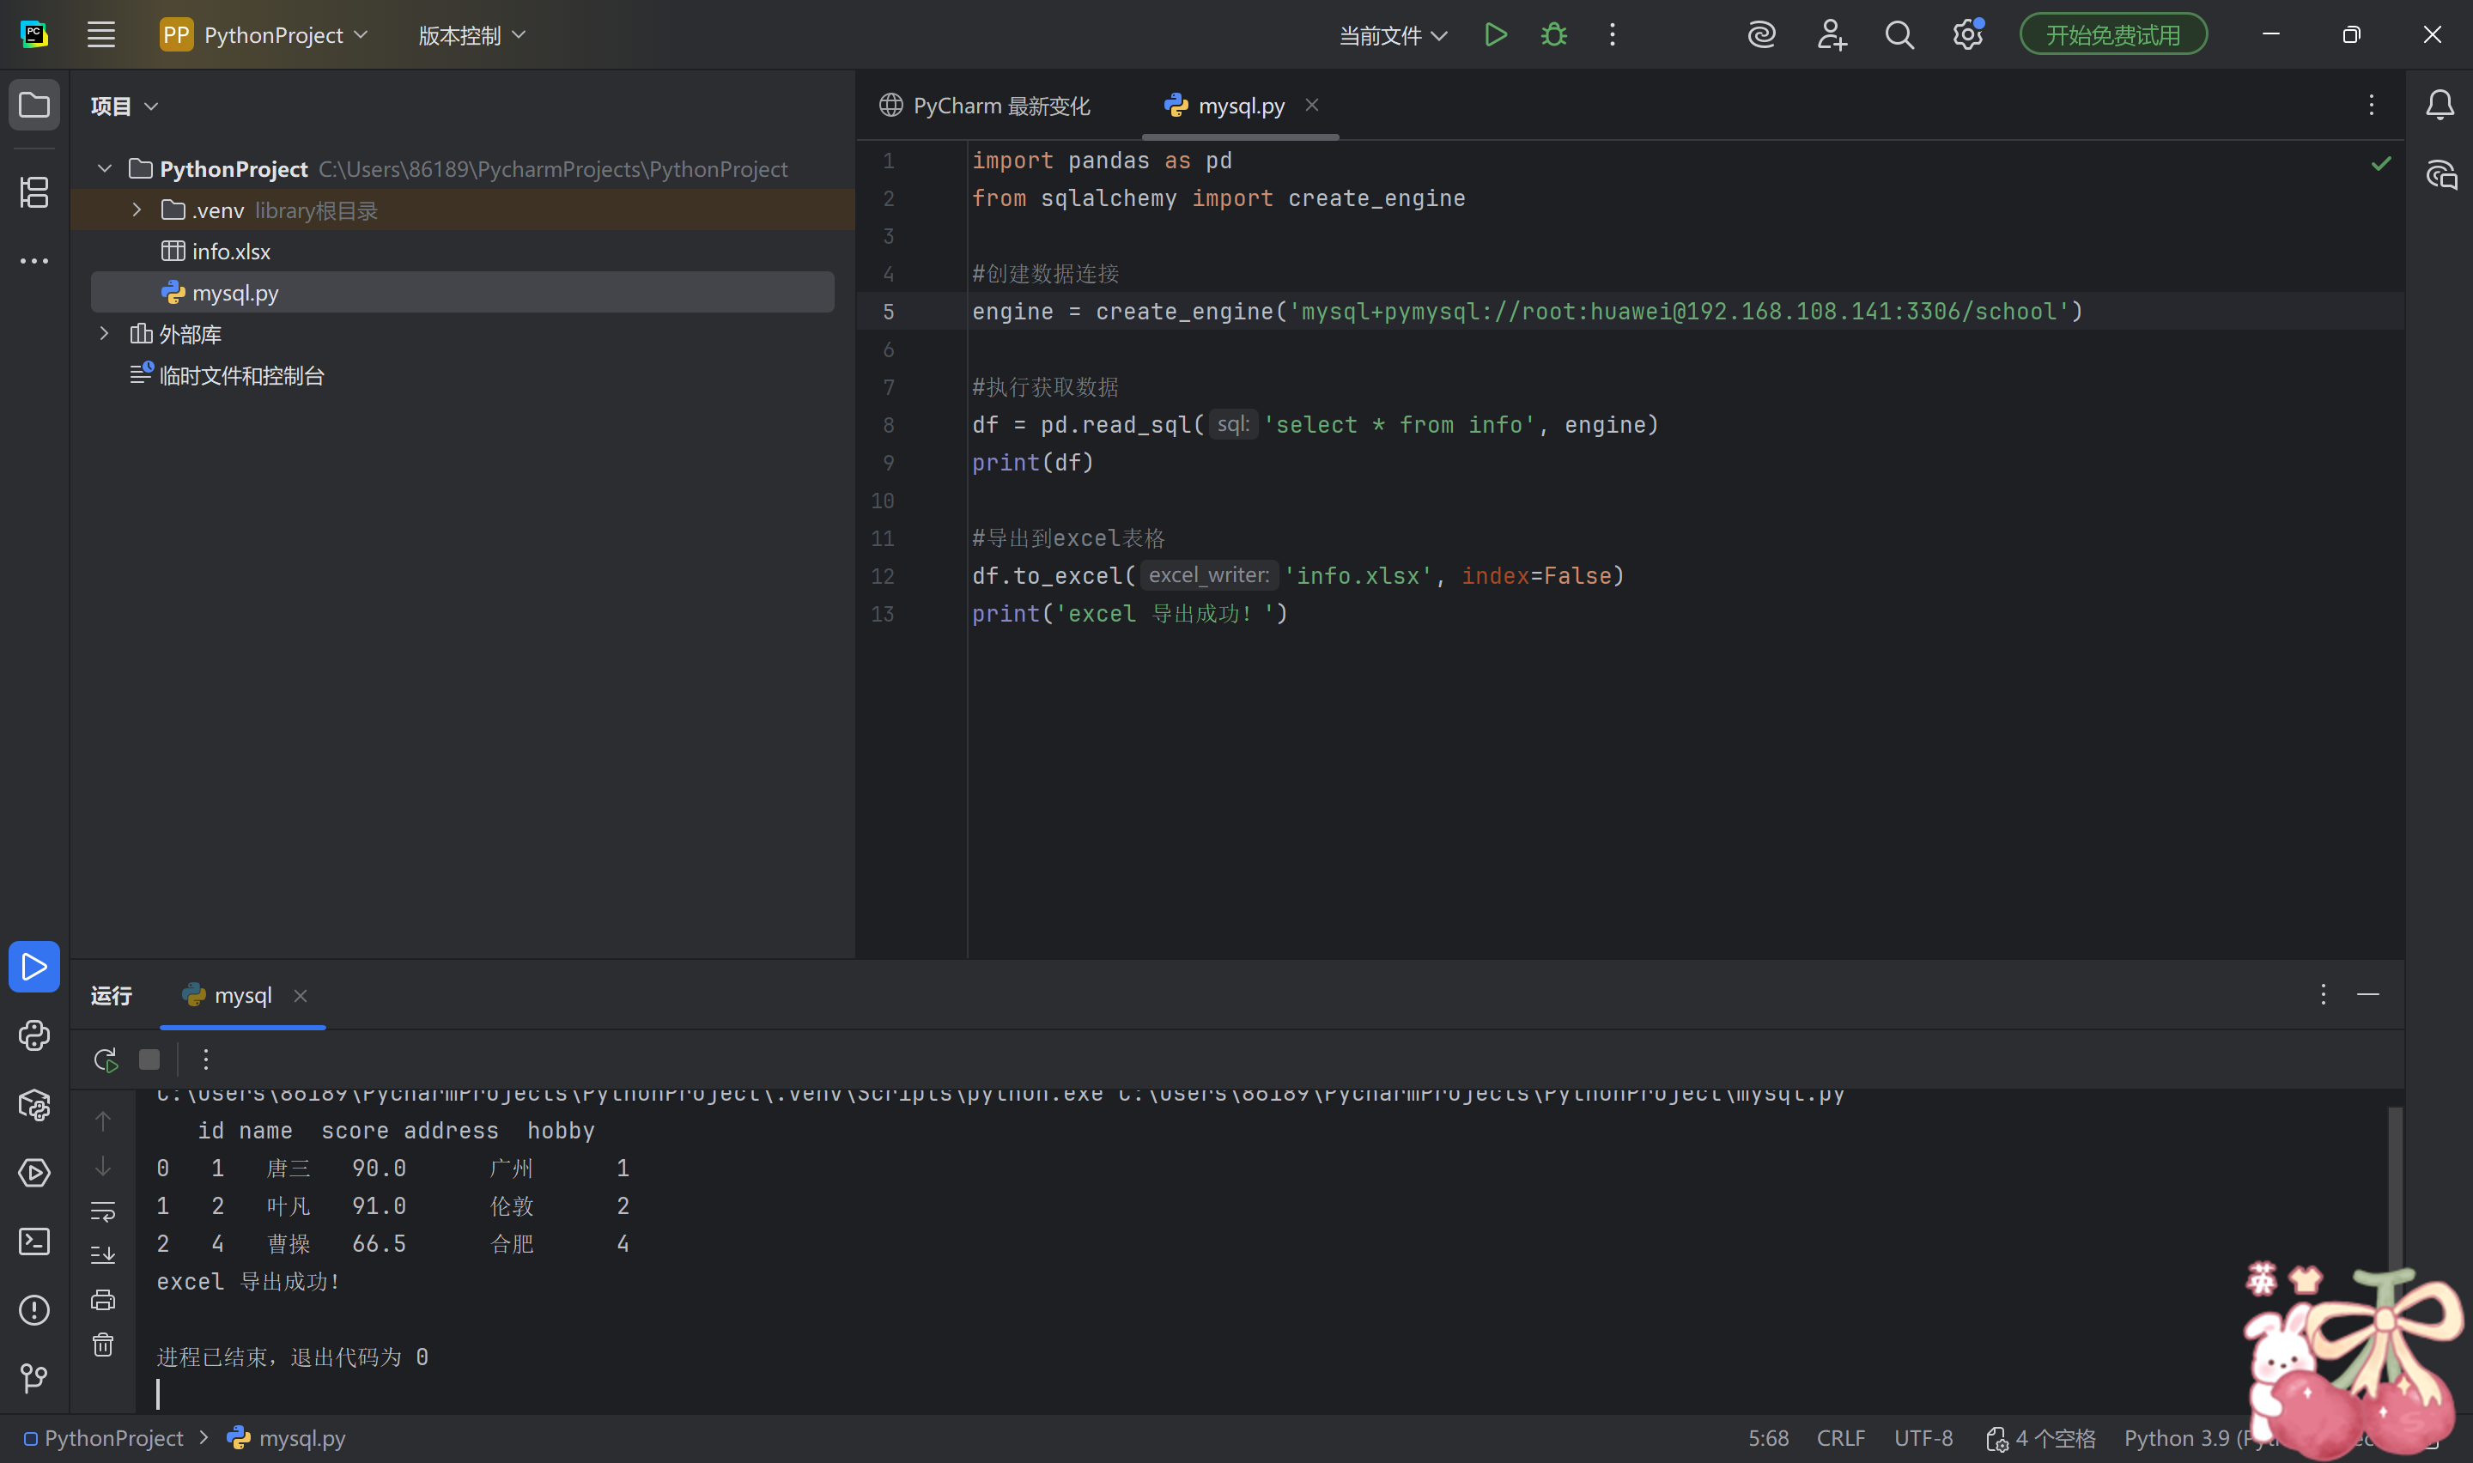Expand the .venv folder

pyautogui.click(x=137, y=210)
